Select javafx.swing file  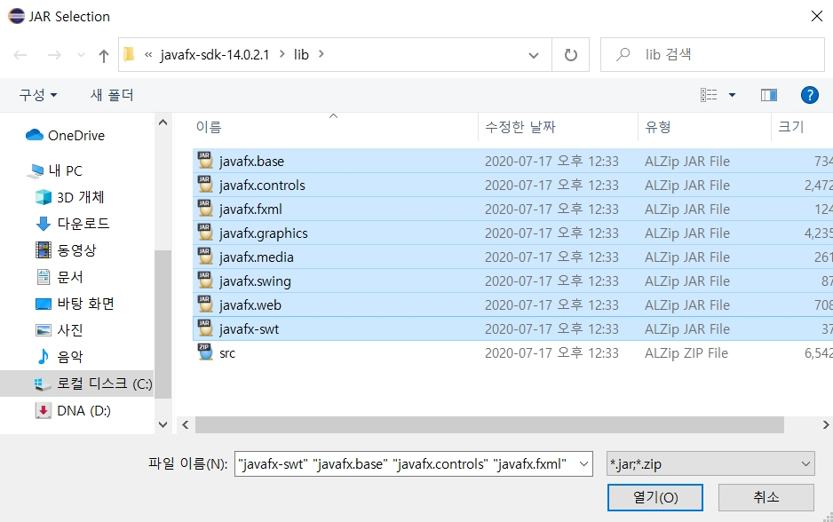(512, 281)
